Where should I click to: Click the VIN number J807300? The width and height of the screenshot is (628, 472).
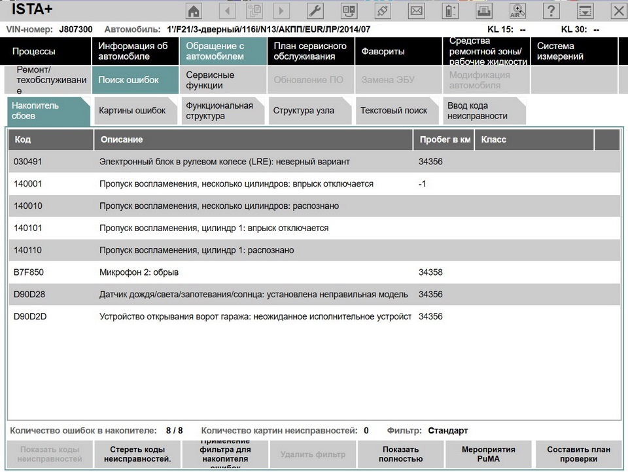[x=76, y=29]
